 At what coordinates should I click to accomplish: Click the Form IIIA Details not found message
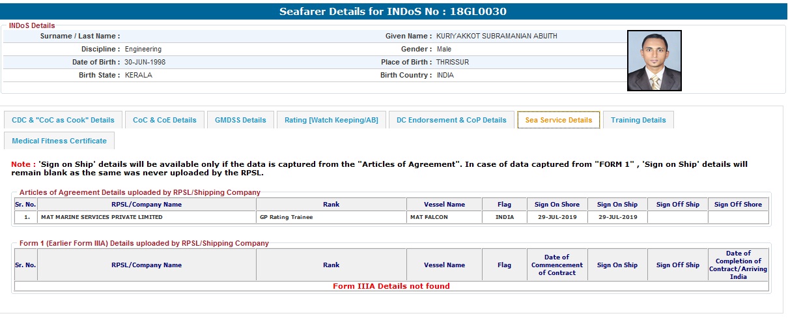(x=391, y=286)
